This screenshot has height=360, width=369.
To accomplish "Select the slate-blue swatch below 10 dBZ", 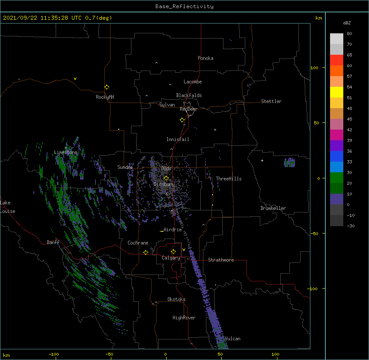I will 336,199.
